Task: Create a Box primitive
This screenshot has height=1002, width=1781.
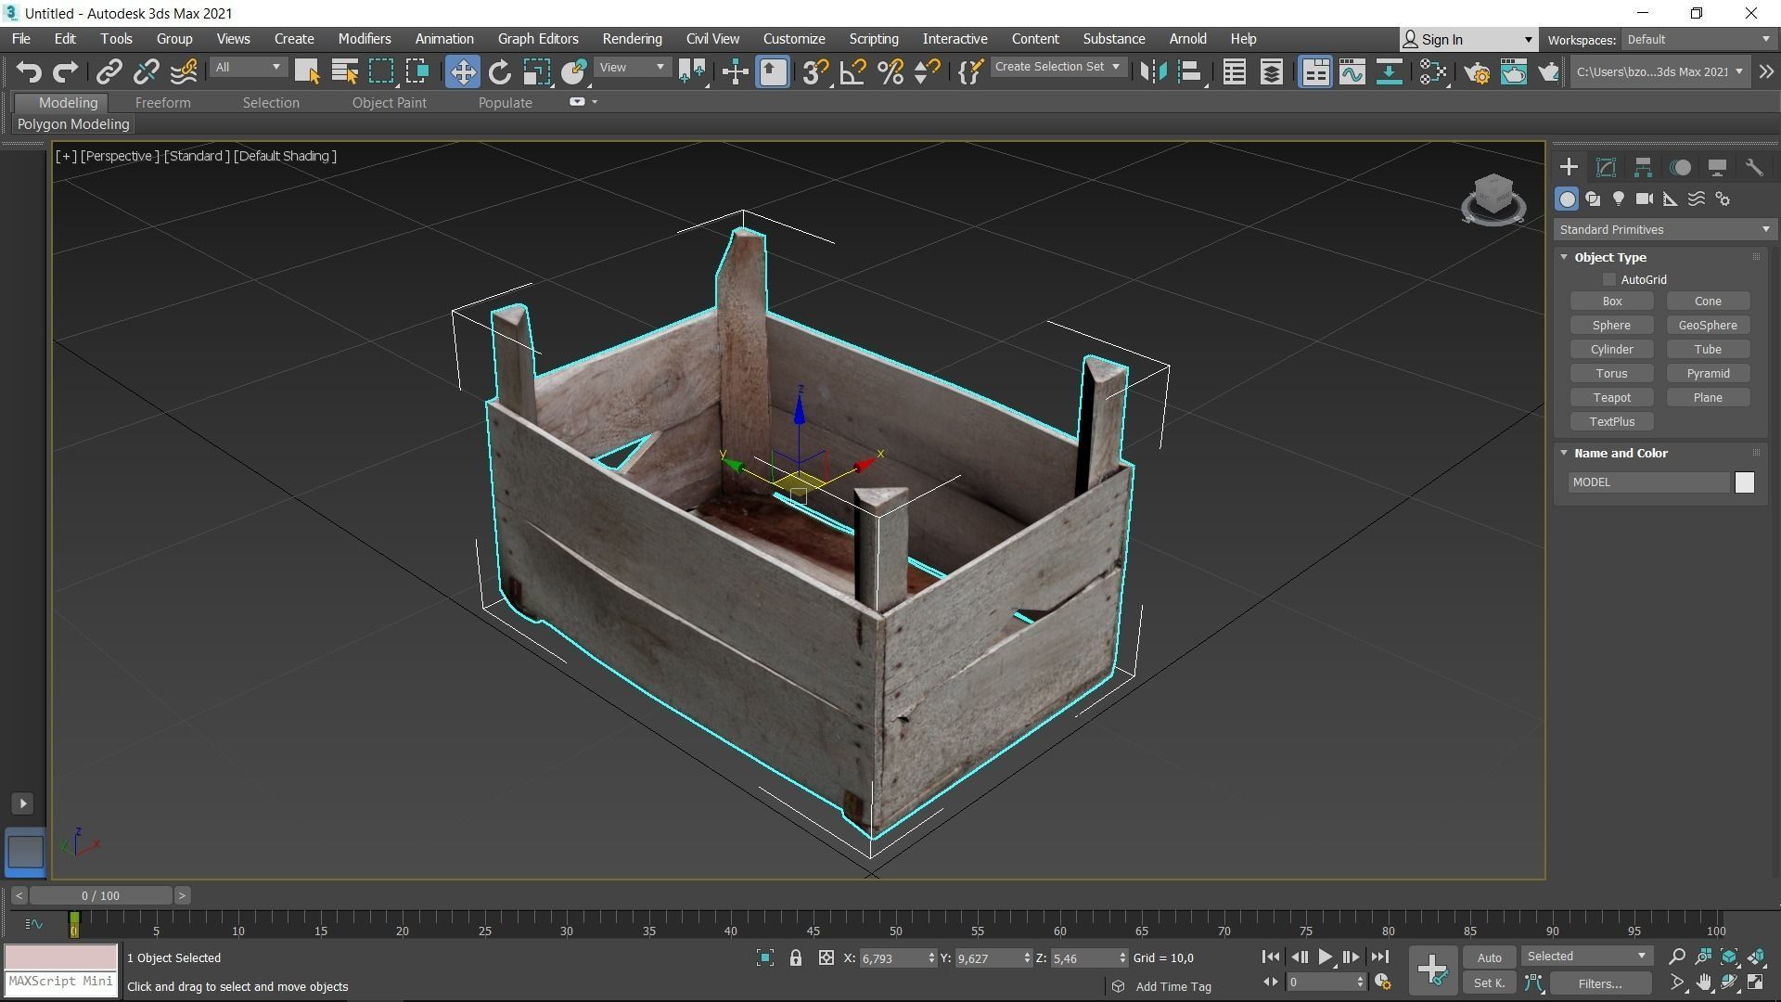Action: [1611, 302]
